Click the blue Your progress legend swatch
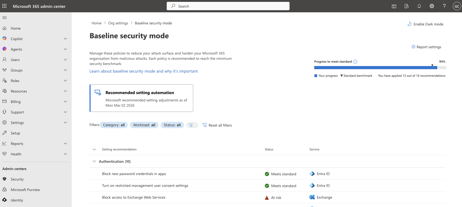This screenshot has width=462, height=207. [x=316, y=76]
